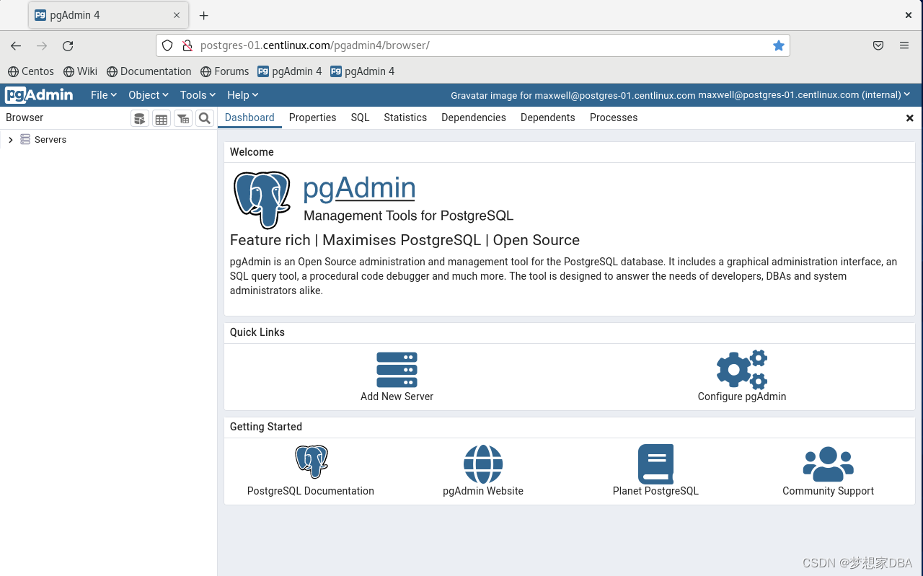Click the pgAdmin Website globe icon
The height and width of the screenshot is (576, 923).
pos(483,464)
